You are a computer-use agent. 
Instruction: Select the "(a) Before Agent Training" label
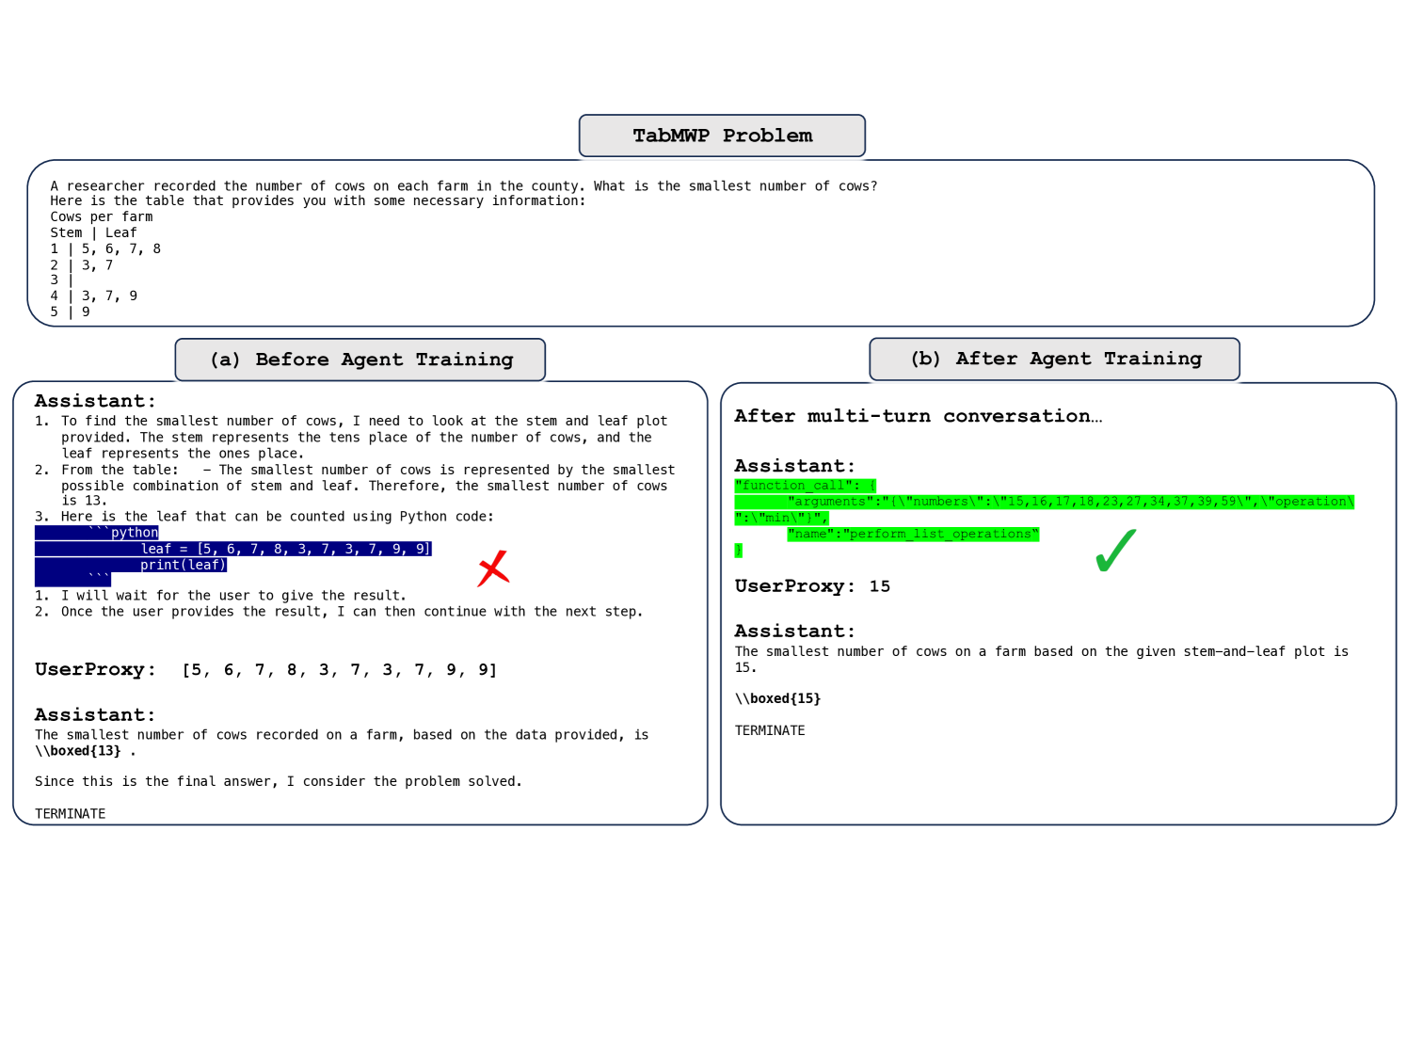coord(360,360)
